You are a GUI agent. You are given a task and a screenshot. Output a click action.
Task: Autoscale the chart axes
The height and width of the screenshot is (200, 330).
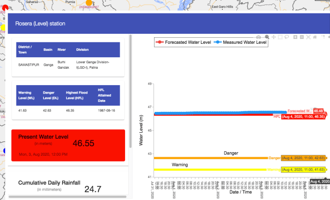coord(309,37)
